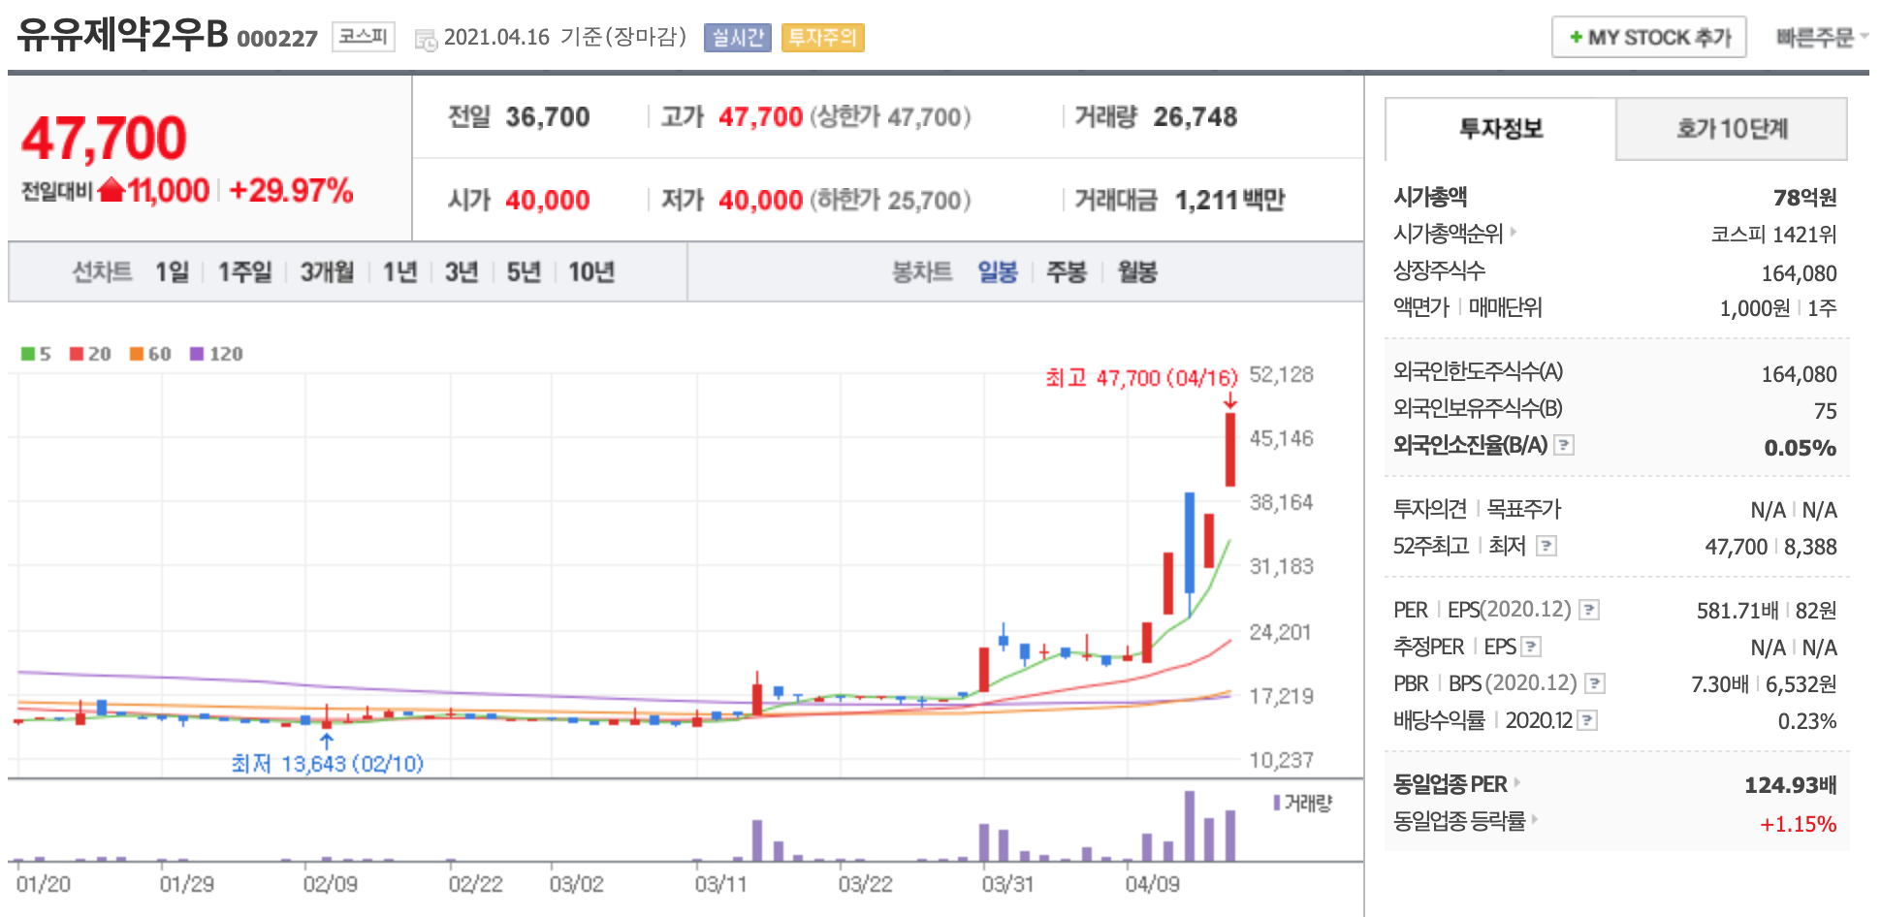Click help icon next to EPS(2020.12)

[1589, 610]
